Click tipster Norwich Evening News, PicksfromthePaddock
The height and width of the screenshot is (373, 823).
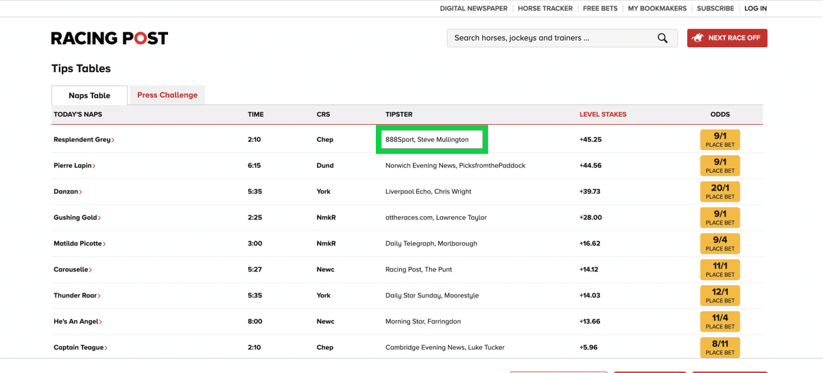coord(455,166)
